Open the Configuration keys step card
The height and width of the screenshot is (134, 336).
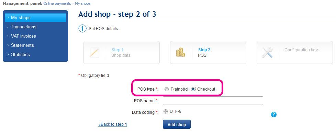pos(295,53)
